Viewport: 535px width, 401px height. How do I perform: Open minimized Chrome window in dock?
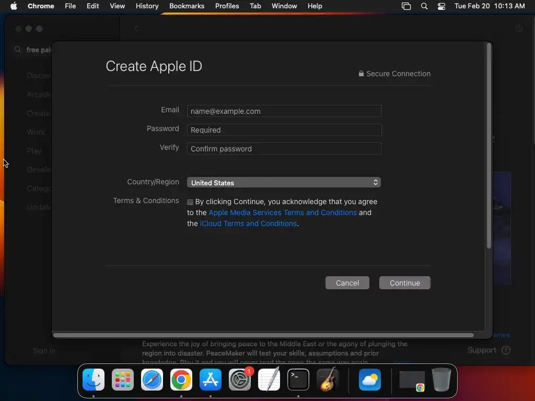[412, 380]
